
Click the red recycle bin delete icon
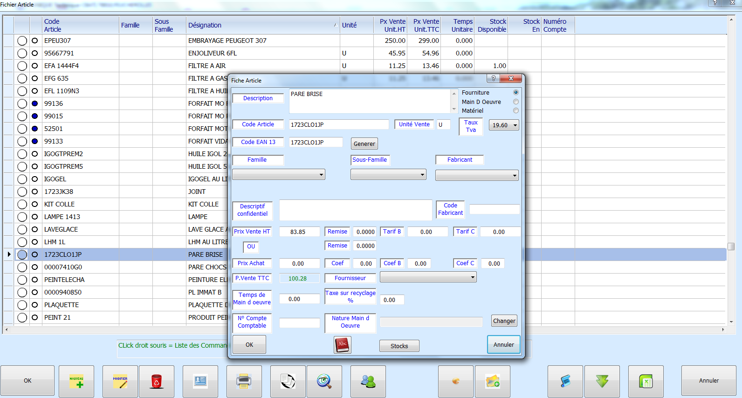point(157,381)
